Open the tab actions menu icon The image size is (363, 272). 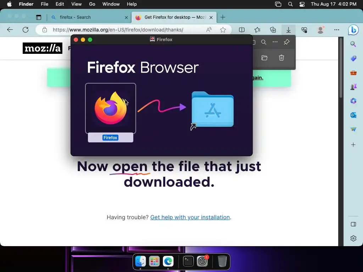tap(39, 17)
